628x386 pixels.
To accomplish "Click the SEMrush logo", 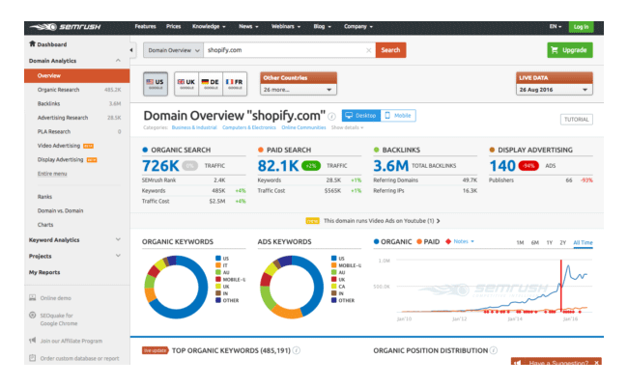I will click(x=66, y=27).
